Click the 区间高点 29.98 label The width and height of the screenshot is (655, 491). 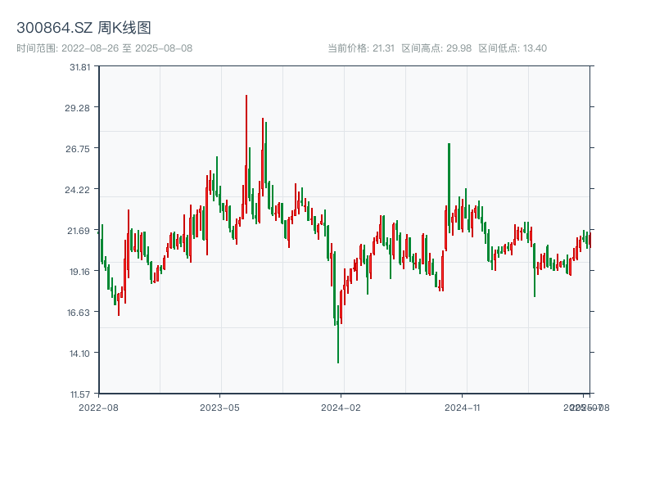(x=436, y=48)
